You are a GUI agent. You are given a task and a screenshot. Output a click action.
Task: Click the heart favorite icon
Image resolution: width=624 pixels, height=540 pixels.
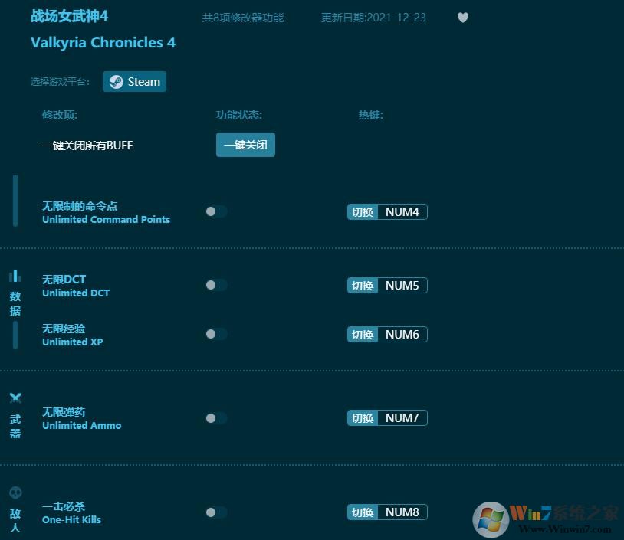pos(462,18)
